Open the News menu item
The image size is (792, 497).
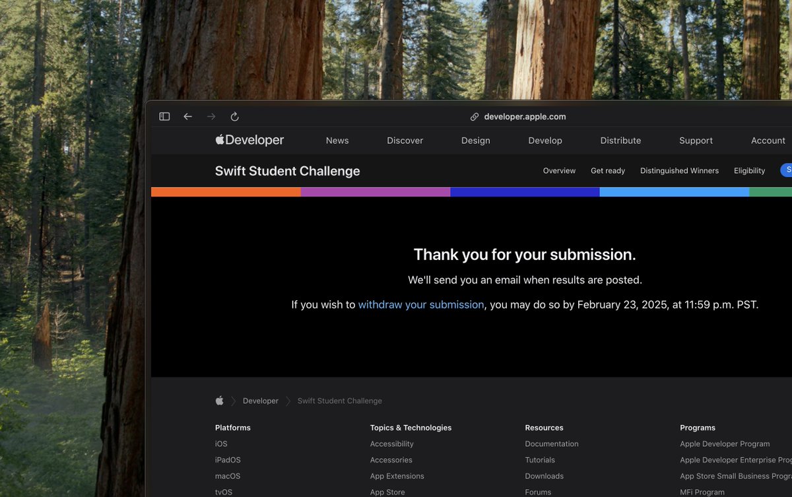(337, 141)
